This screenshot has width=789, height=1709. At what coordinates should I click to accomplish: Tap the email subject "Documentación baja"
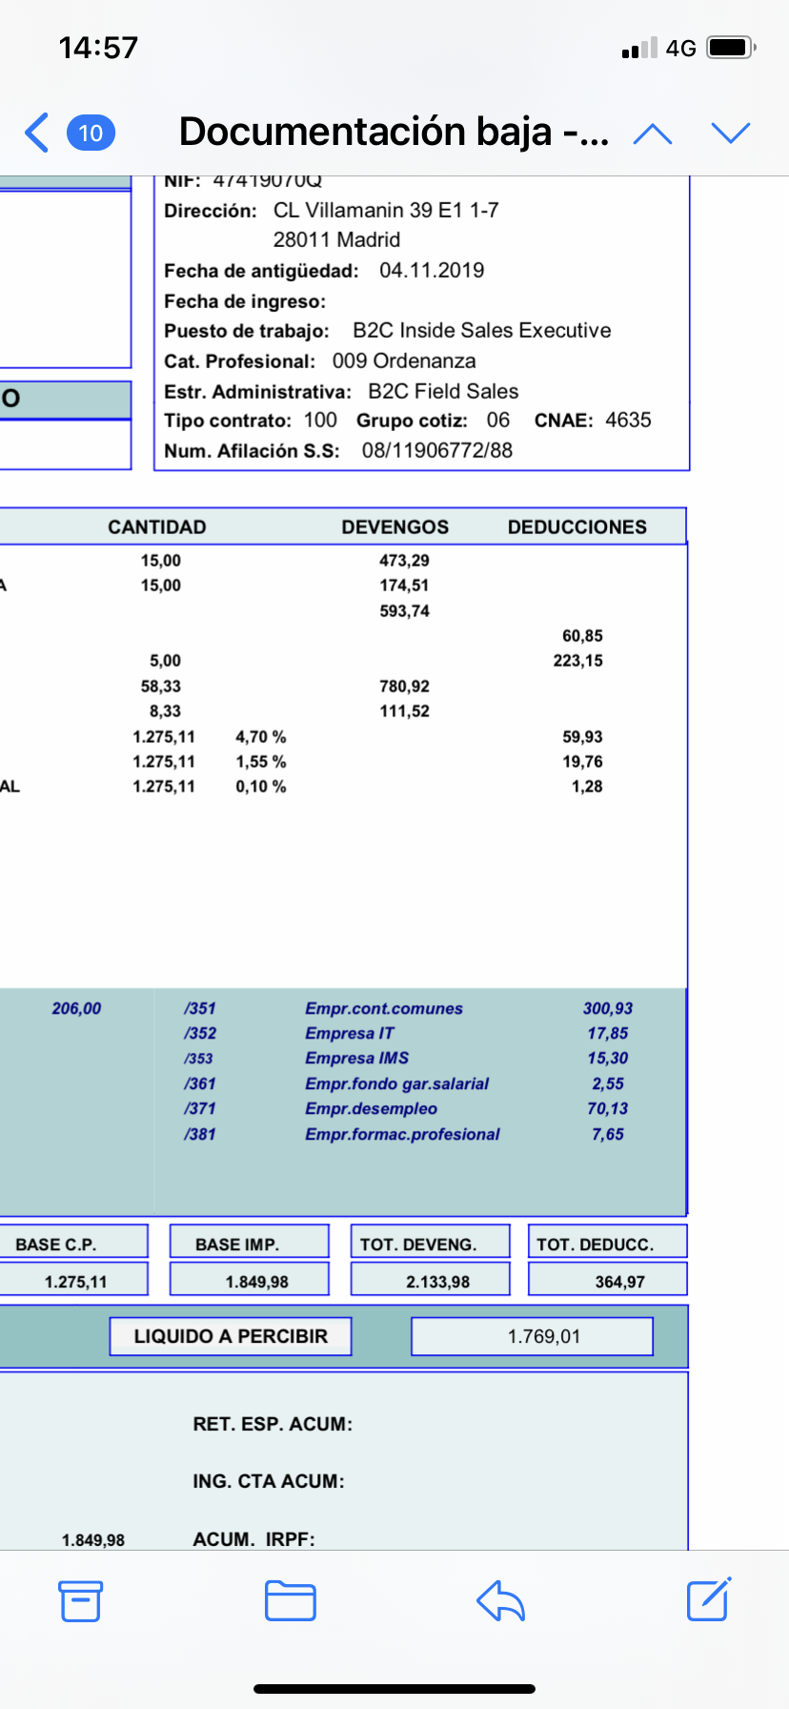click(x=394, y=132)
